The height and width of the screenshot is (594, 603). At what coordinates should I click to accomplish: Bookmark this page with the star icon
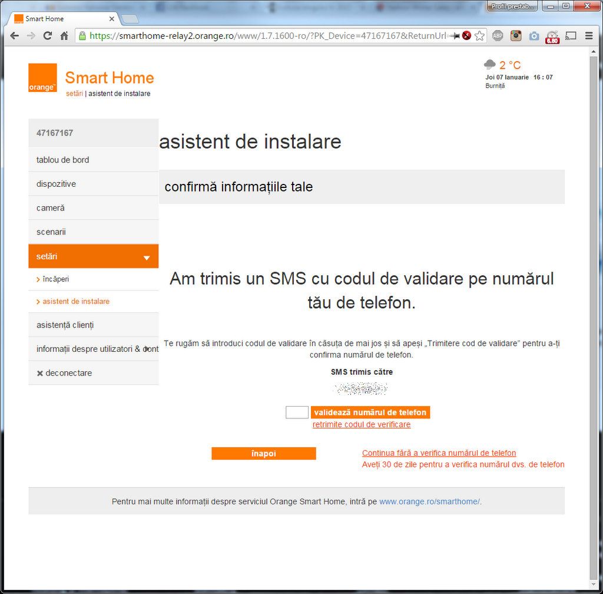[x=479, y=36]
